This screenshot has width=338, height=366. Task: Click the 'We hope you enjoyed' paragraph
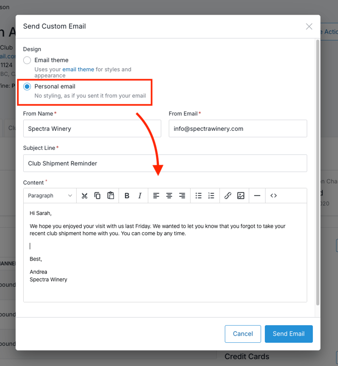157,230
